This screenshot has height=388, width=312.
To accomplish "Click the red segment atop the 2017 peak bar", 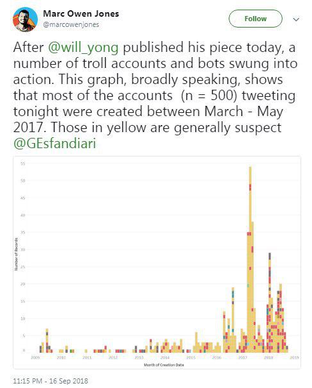I will [250, 187].
